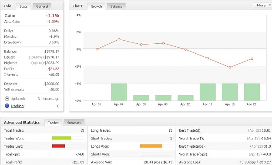The image size is (272, 165).
Task: Click the Withdrawals value $0.00
Action: (x=55, y=90)
